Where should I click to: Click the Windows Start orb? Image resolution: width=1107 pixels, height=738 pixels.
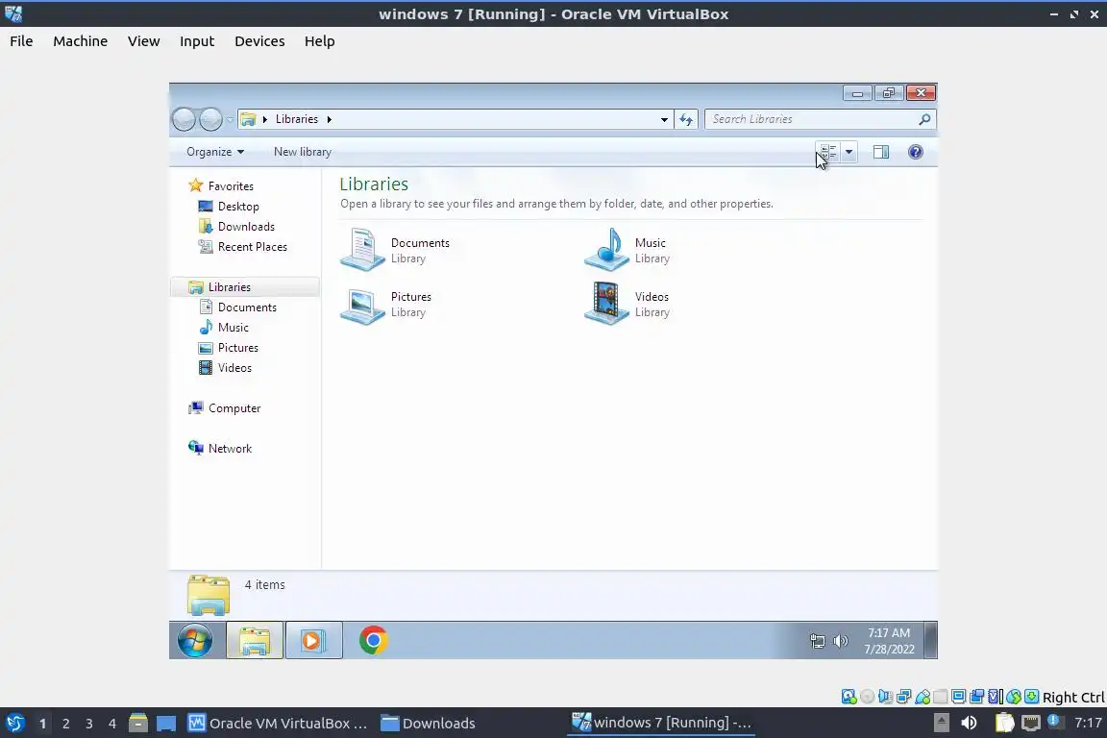[x=195, y=641]
